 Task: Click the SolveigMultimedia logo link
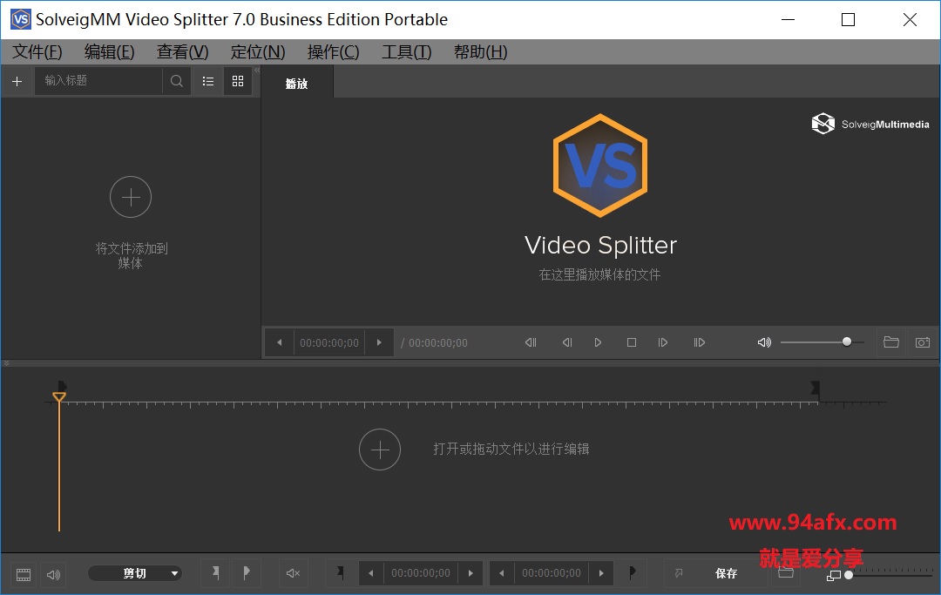(x=870, y=124)
